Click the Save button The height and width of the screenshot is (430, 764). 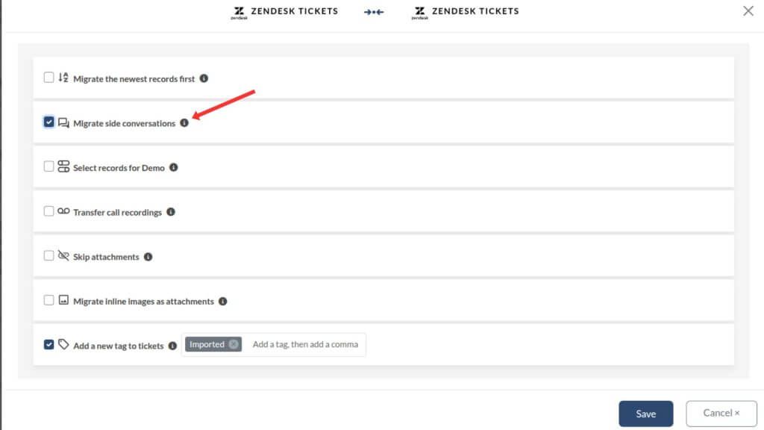coord(645,414)
